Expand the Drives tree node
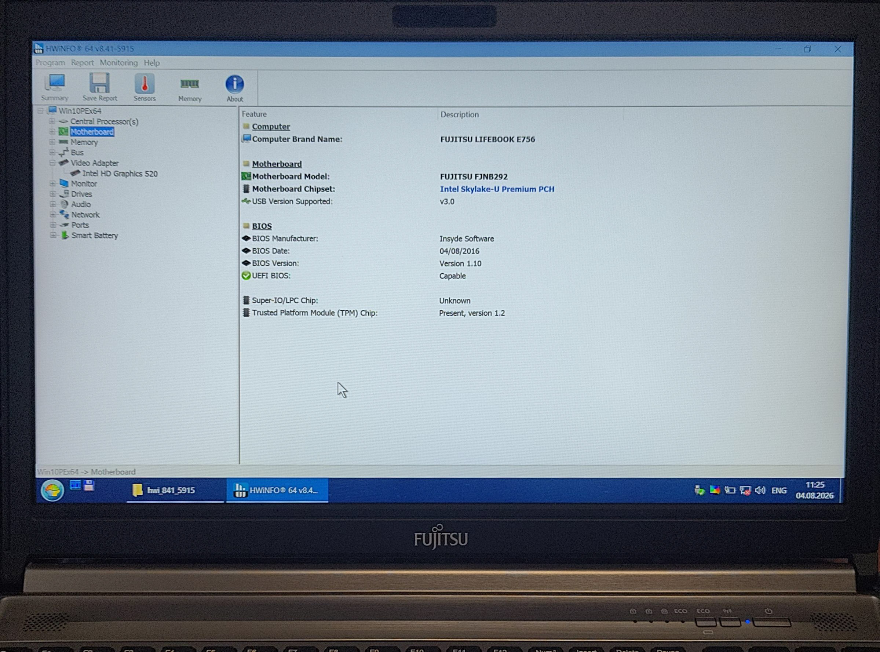The width and height of the screenshot is (880, 652). pyautogui.click(x=52, y=194)
